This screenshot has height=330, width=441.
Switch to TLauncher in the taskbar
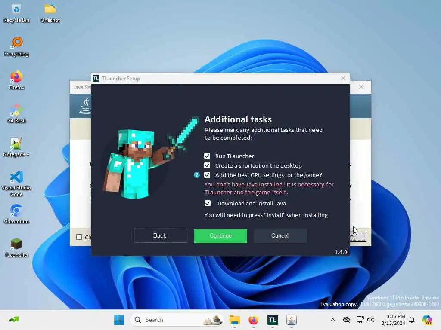pyautogui.click(x=272, y=320)
